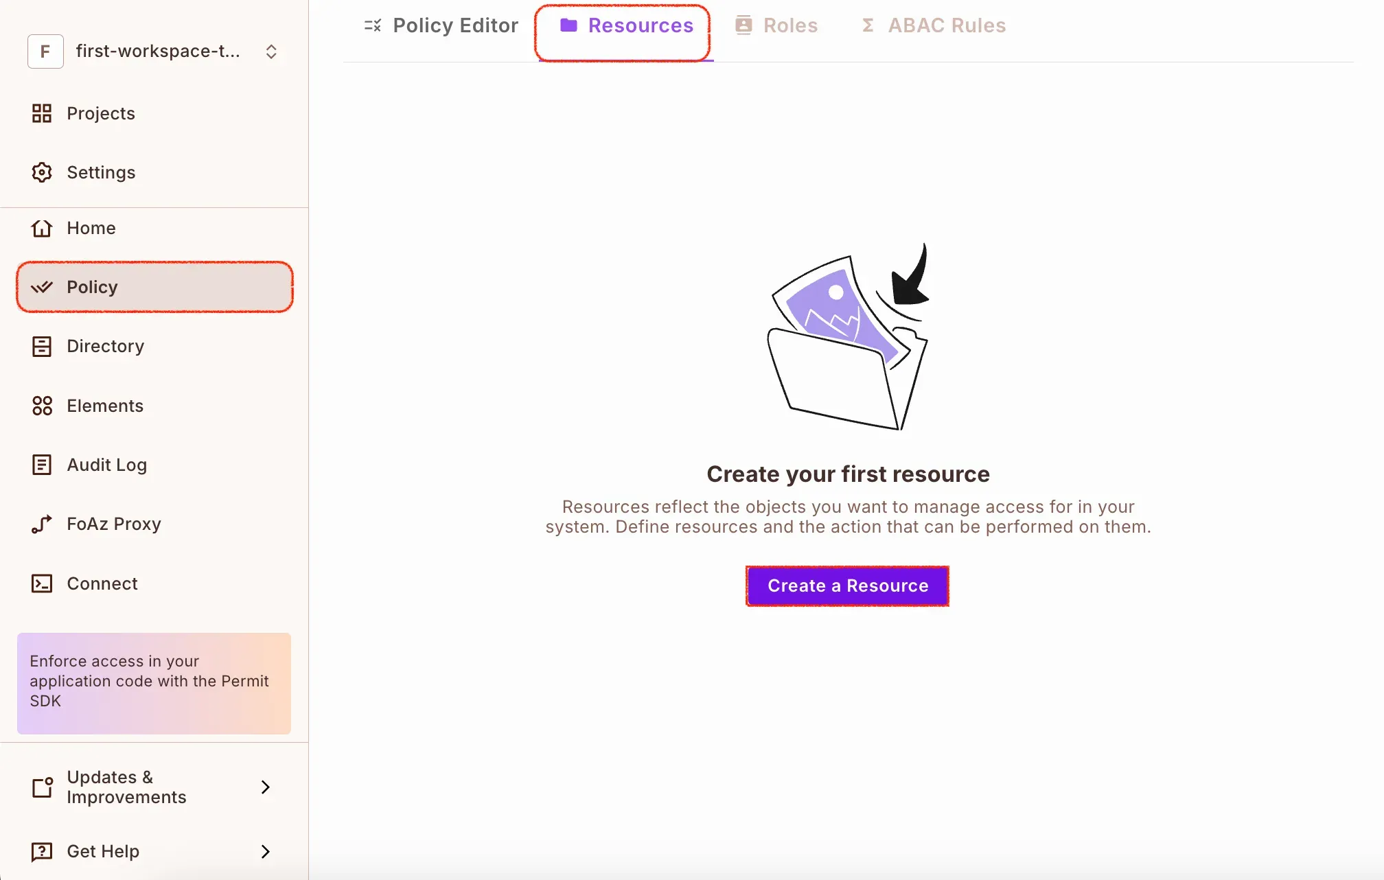The width and height of the screenshot is (1384, 880).
Task: Open Settings via the gear icon
Action: 42,172
